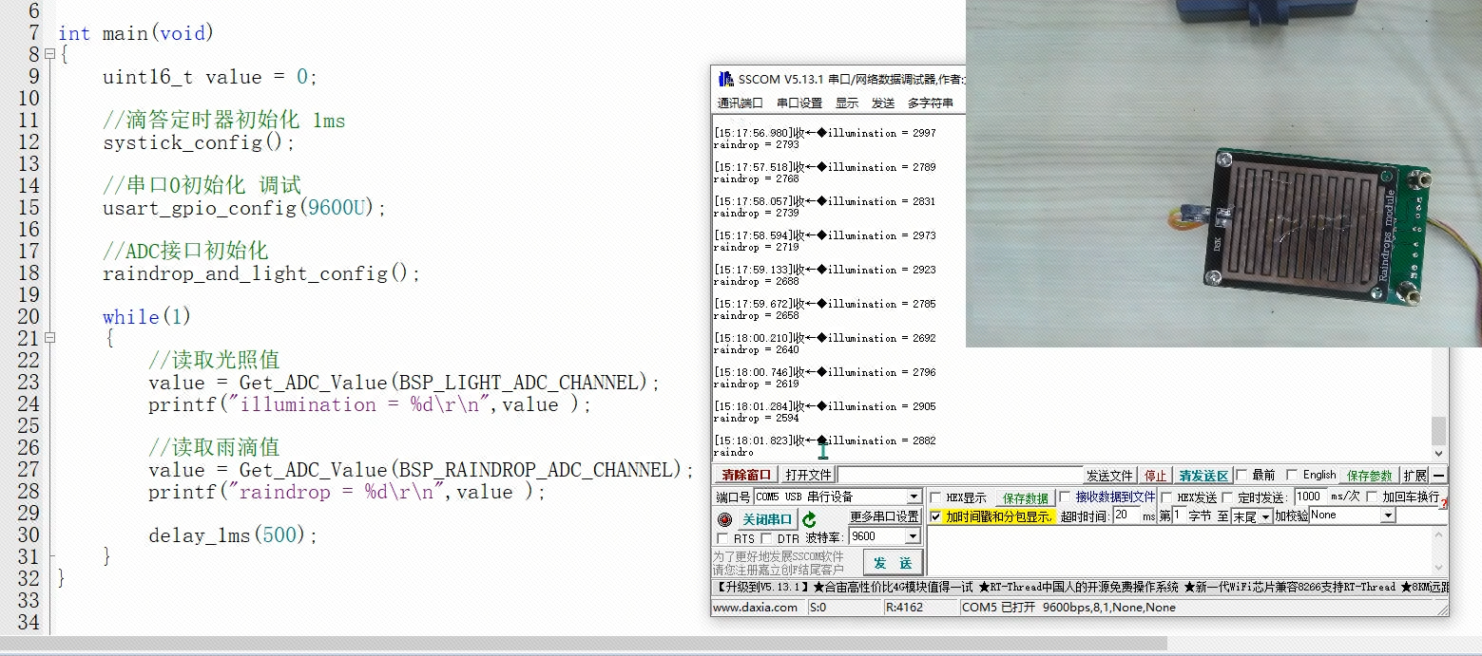Screen dimensions: 1482x656
Task: Open the 串口设置 menu
Action: [799, 103]
